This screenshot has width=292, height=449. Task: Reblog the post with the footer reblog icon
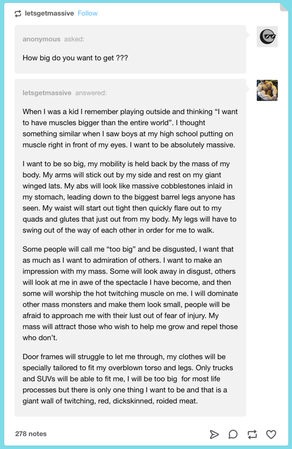(x=252, y=434)
